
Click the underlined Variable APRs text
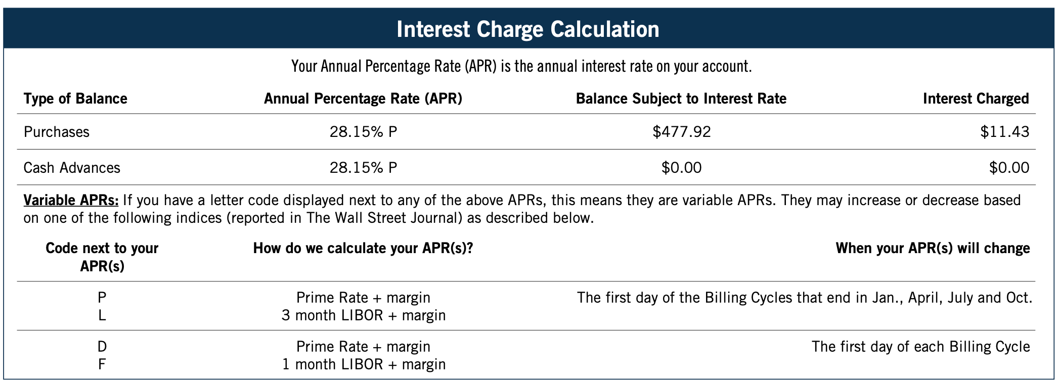(71, 201)
